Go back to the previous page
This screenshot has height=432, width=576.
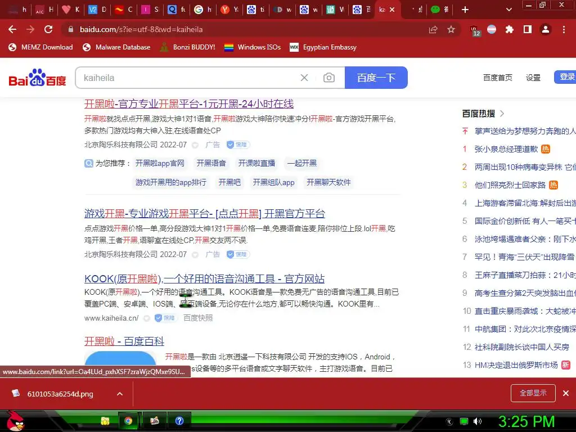point(12,29)
